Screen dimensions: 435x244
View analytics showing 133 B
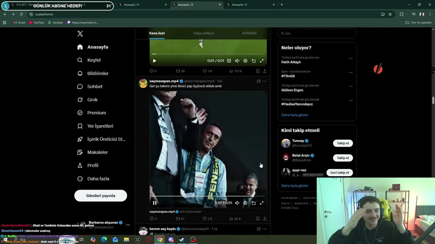click(236, 71)
